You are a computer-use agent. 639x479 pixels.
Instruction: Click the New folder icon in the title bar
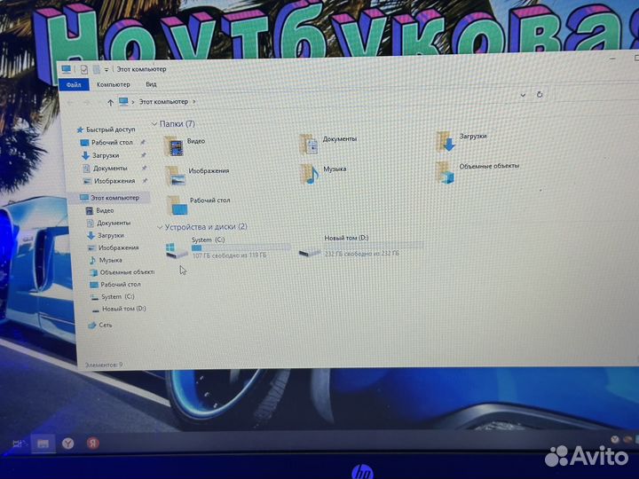(97, 70)
